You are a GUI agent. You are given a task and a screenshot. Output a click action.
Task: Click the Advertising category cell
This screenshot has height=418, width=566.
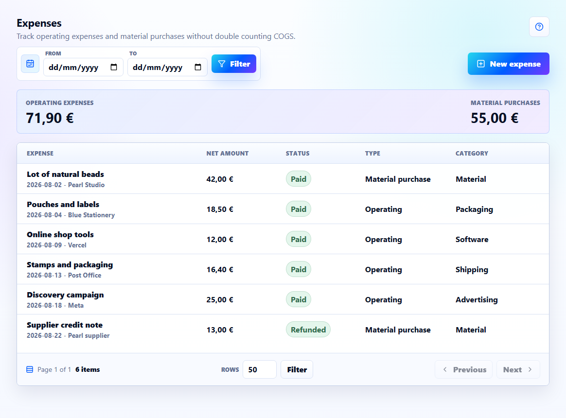tap(477, 299)
